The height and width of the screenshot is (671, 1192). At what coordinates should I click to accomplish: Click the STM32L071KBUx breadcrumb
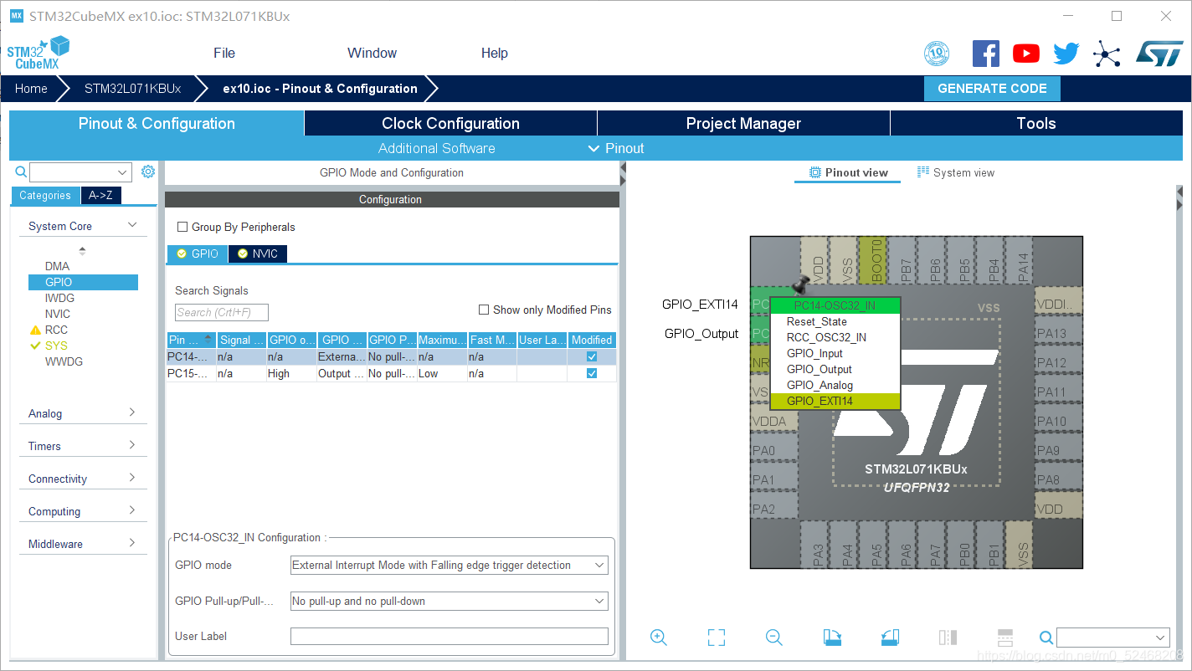coord(133,89)
